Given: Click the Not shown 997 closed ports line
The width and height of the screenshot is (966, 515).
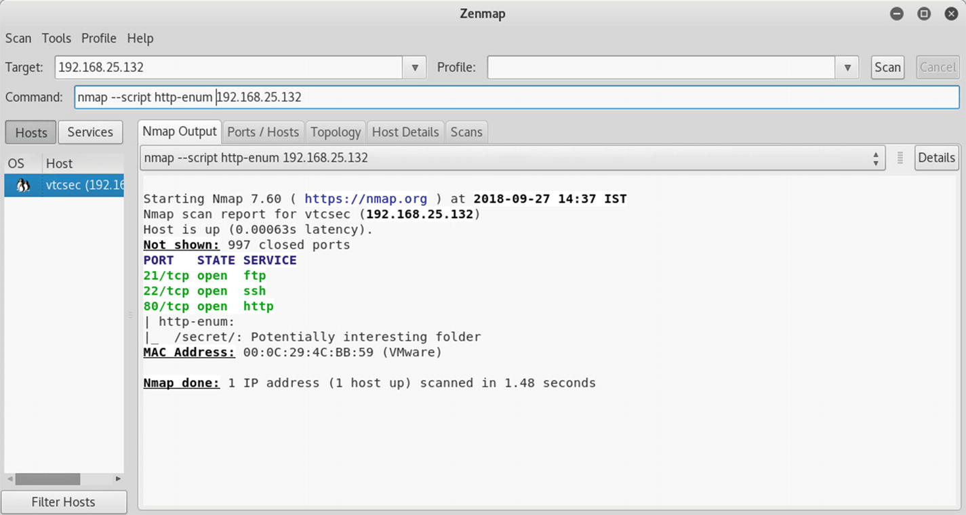Looking at the screenshot, I should (x=247, y=245).
